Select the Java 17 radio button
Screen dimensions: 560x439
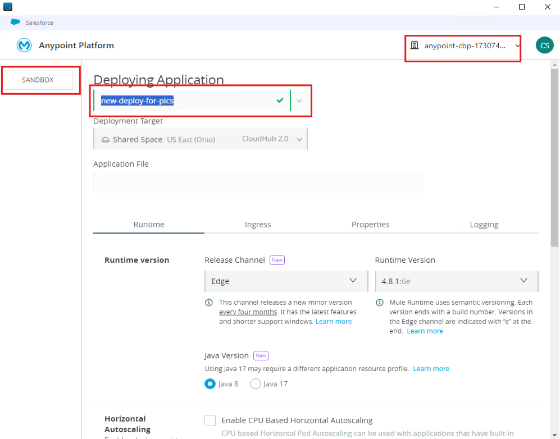coord(256,383)
